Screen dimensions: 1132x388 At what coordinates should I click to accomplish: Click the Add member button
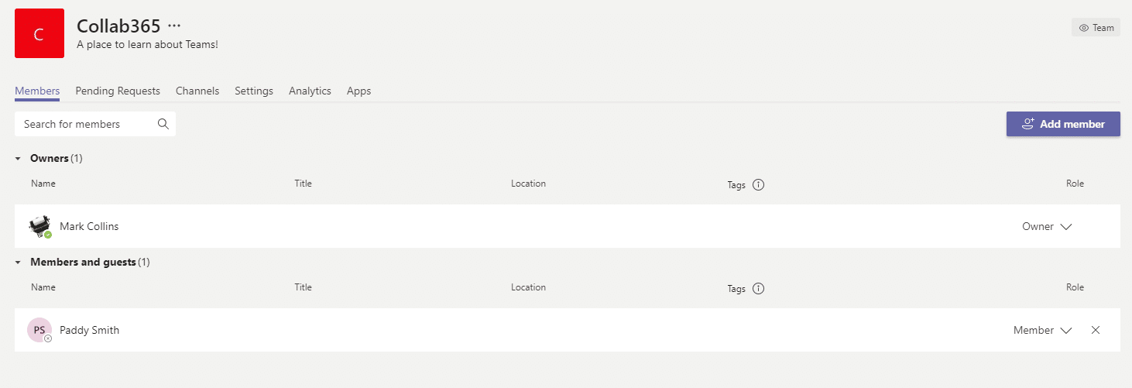click(x=1063, y=124)
